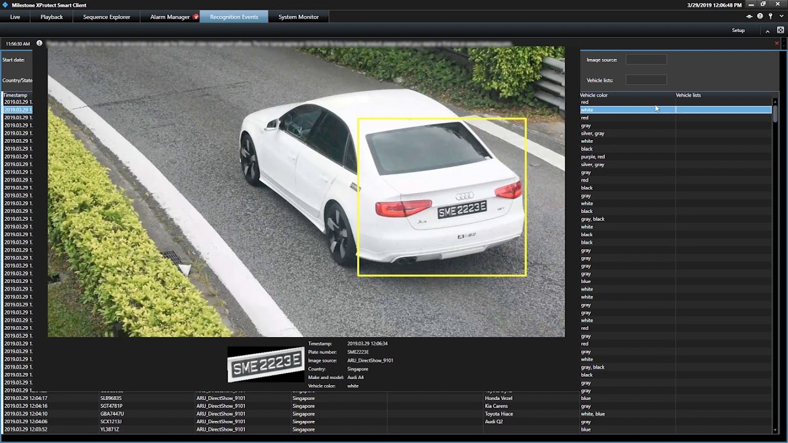Open Help via the question mark icon

pos(760,17)
